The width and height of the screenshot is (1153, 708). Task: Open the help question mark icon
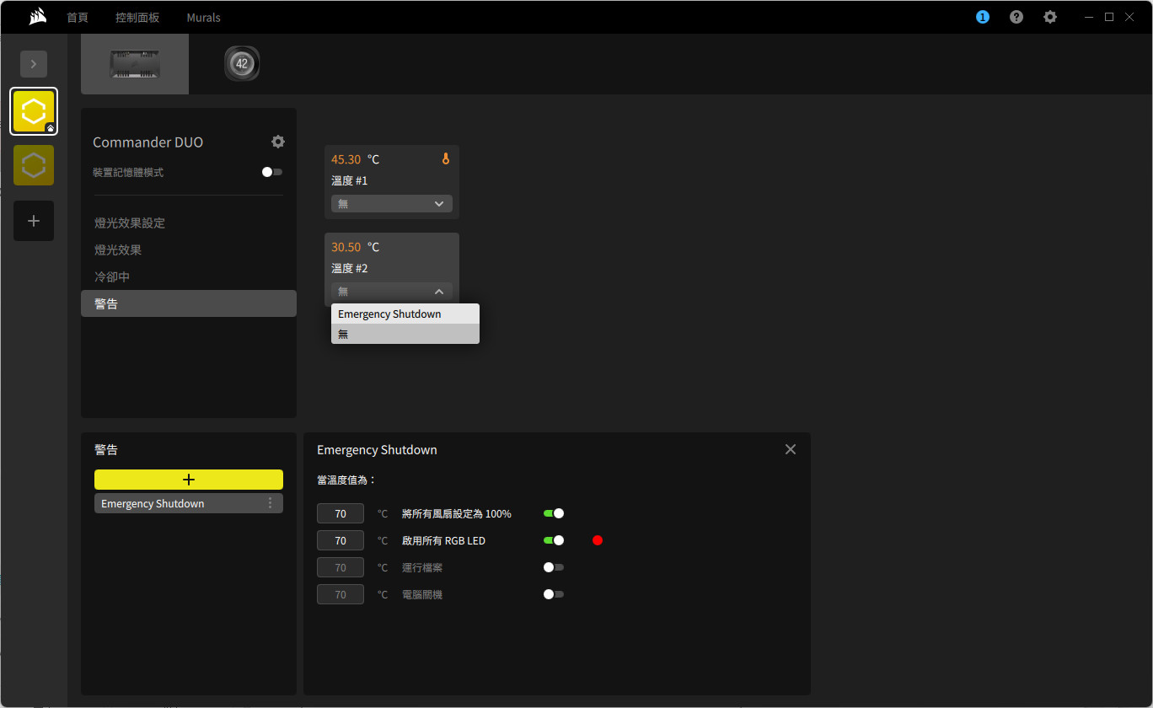click(x=1016, y=17)
